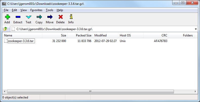
Task: Go up one folder level
Action: 5,29
